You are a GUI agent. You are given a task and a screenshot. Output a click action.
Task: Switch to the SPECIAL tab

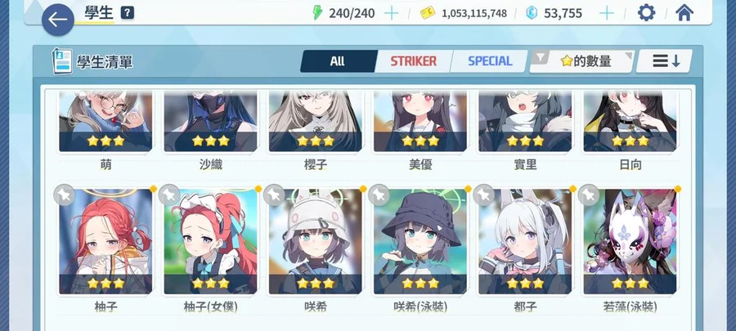pyautogui.click(x=489, y=61)
